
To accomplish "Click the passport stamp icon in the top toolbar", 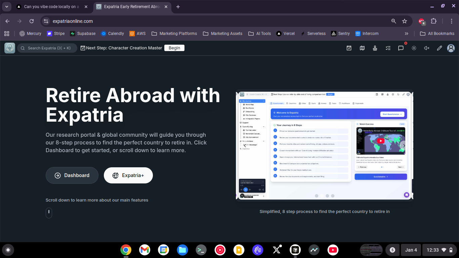I will [x=375, y=48].
